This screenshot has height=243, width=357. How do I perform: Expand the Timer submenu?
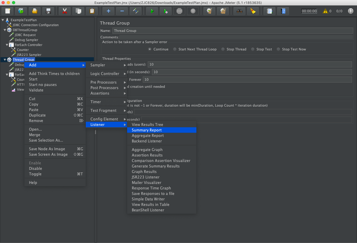click(106, 102)
